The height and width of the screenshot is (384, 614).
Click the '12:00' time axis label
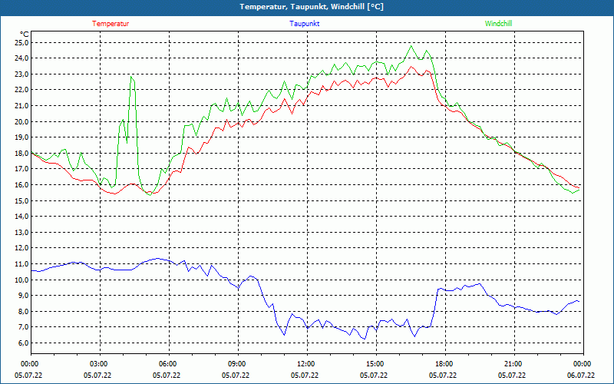point(306,364)
